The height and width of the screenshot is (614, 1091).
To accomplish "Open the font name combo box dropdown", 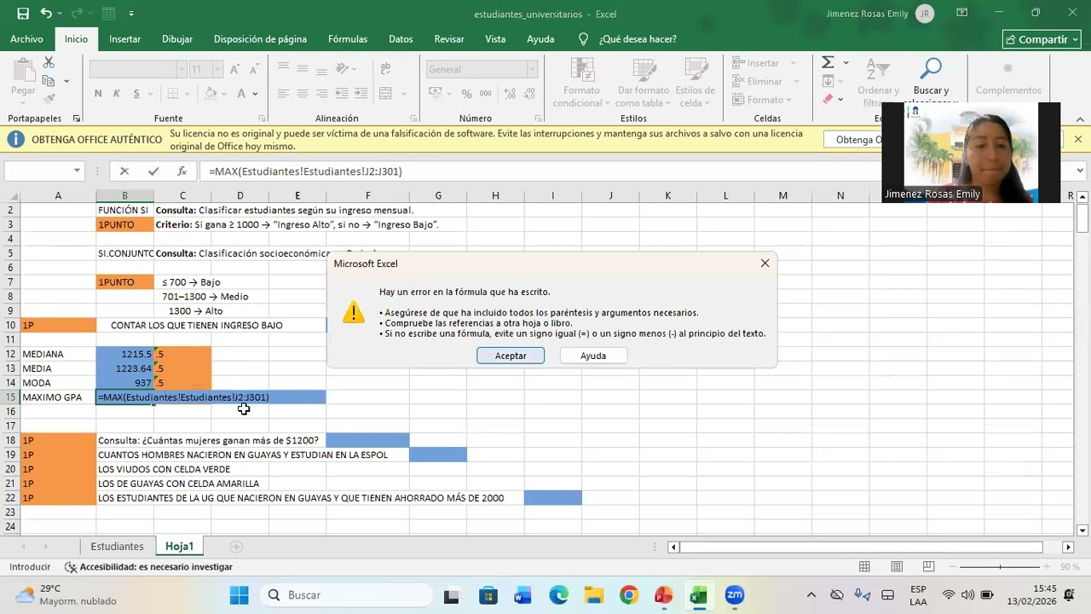I will coord(182,69).
